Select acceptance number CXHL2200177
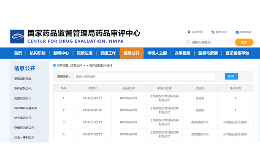The height and width of the screenshot is (167, 260). click(x=92, y=98)
